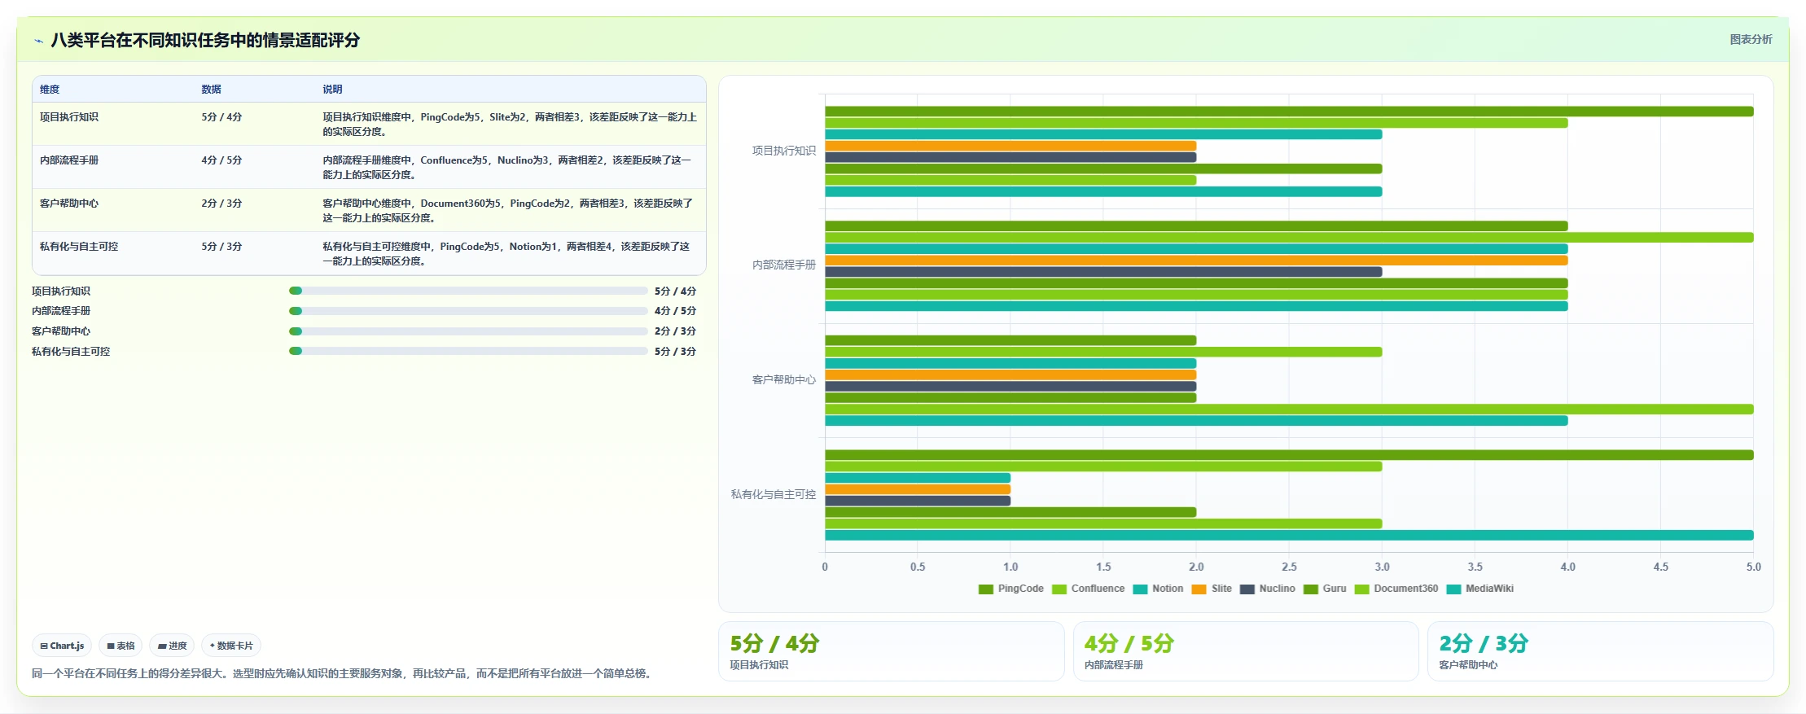Open the 4分 / 5分 内部流程手册 data card
This screenshot has height=714, width=1806.
[1246, 651]
